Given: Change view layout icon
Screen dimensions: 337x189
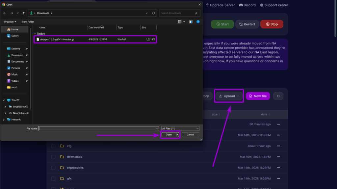Looking at the screenshot, I should (180, 22).
